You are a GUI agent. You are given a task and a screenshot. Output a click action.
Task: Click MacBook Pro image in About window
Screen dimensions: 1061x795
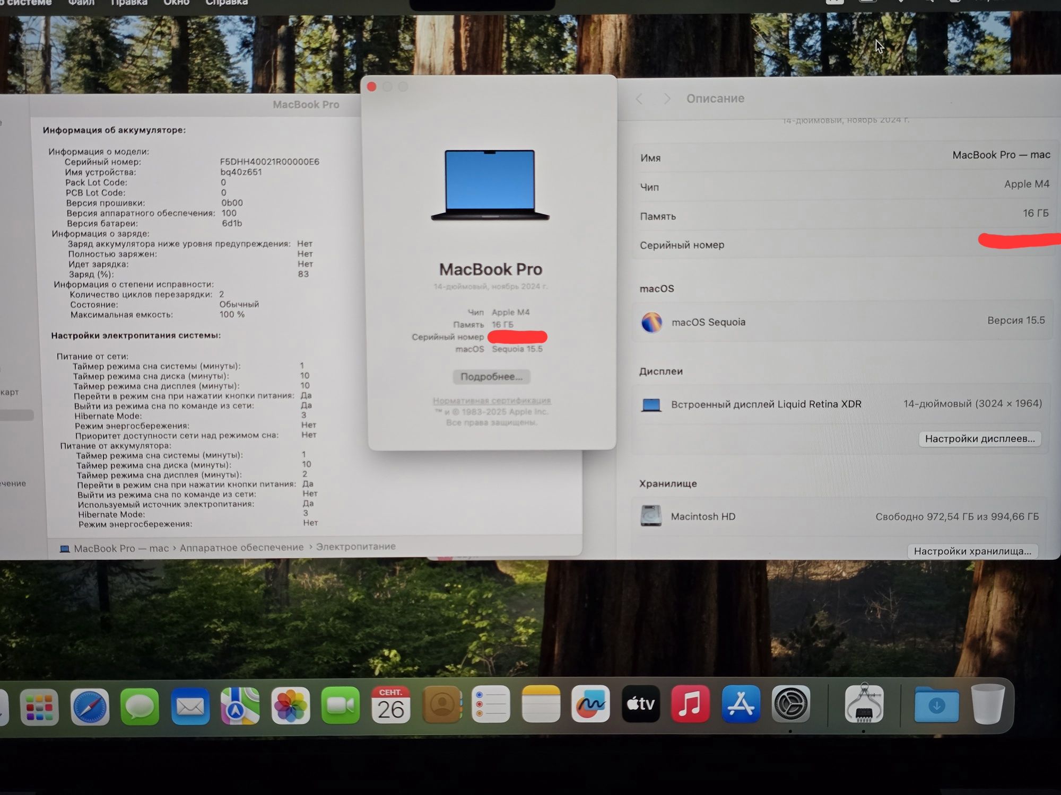pyautogui.click(x=490, y=185)
